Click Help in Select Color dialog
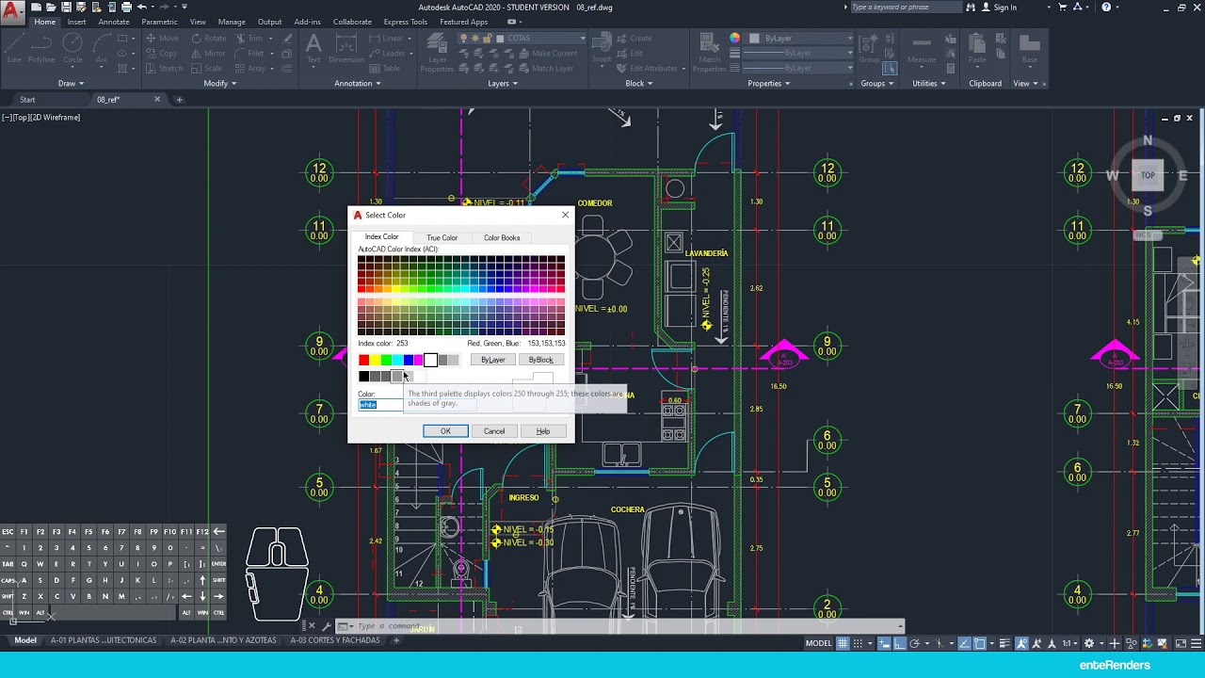This screenshot has height=678, width=1205. pyautogui.click(x=543, y=431)
